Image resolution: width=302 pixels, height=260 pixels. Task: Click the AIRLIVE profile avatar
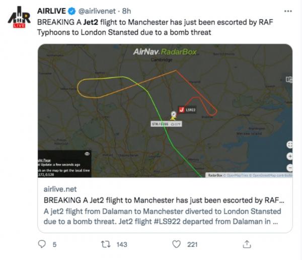click(x=18, y=18)
